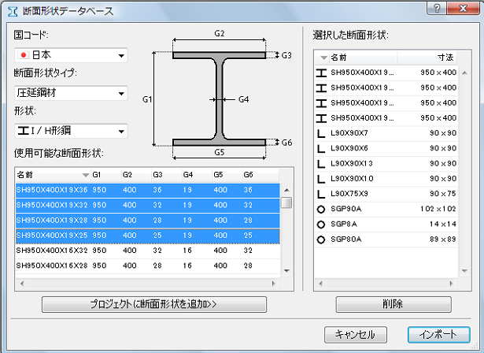Click the G1 column header

pyautogui.click(x=105, y=175)
